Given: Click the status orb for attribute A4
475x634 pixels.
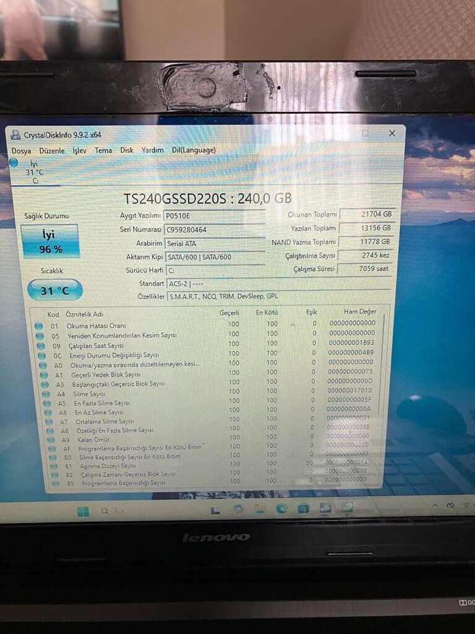Looking at the screenshot, I should click(x=46, y=394).
